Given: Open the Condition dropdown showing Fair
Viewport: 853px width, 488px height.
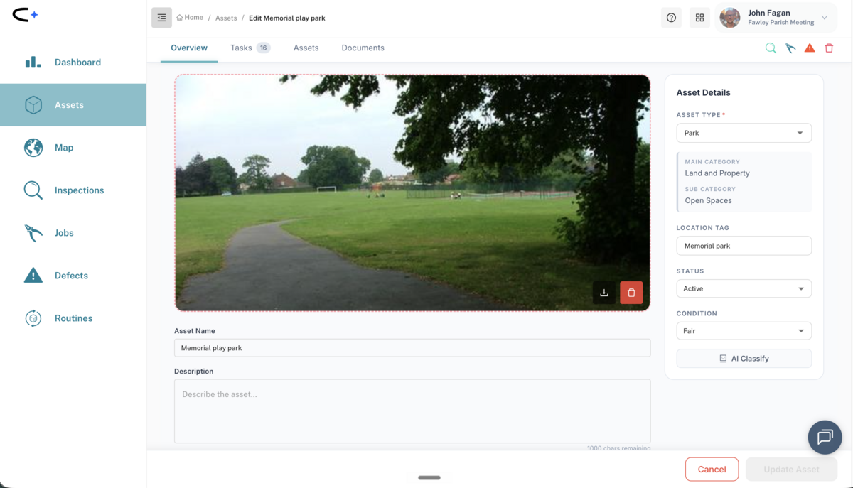Looking at the screenshot, I should pyautogui.click(x=744, y=331).
